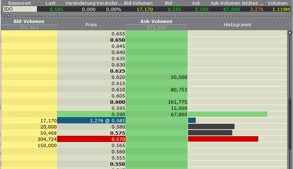
Task: Click price level 0.650
Action: tap(117, 40)
